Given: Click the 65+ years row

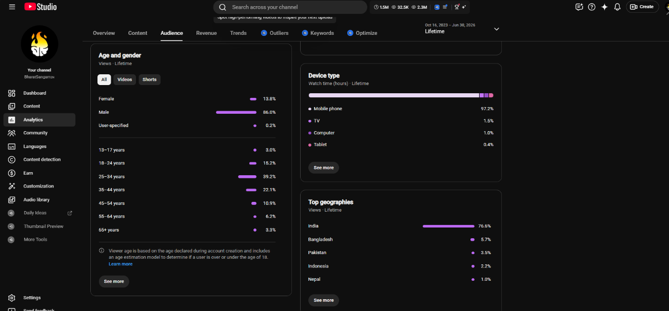Looking at the screenshot, I should point(187,230).
